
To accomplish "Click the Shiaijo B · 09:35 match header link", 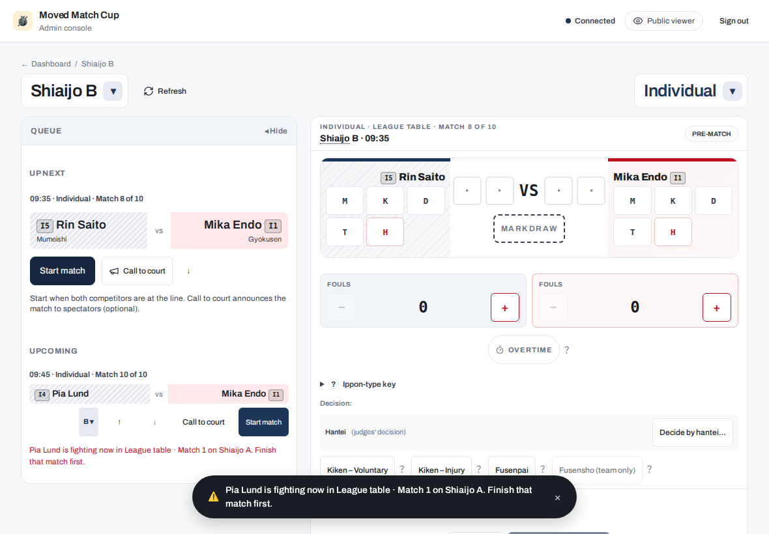I will pyautogui.click(x=355, y=139).
